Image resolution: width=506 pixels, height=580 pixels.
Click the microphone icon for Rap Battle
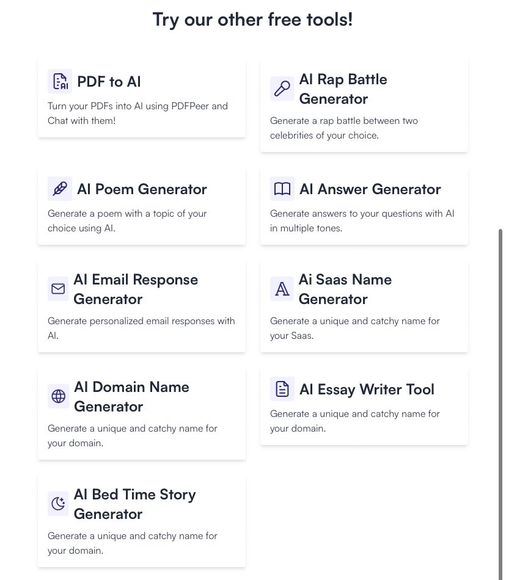coord(282,89)
